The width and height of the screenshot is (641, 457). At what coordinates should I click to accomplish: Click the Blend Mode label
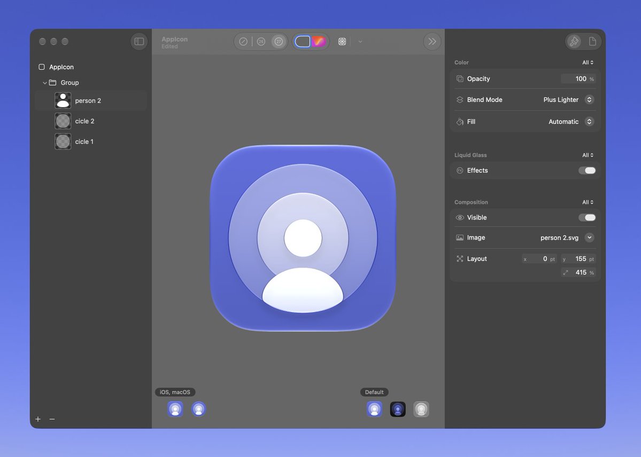pos(484,100)
